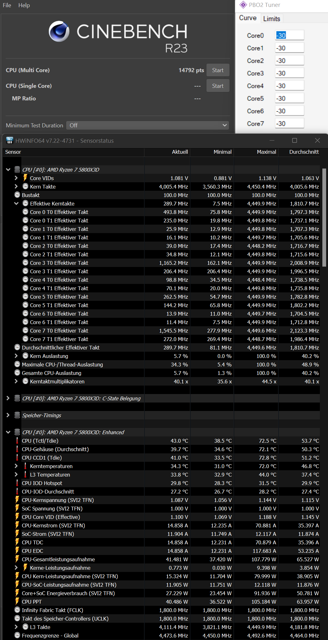Image resolution: width=328 pixels, height=640 pixels.
Task: Expand the Speicher-Timings group
Action: (8, 415)
